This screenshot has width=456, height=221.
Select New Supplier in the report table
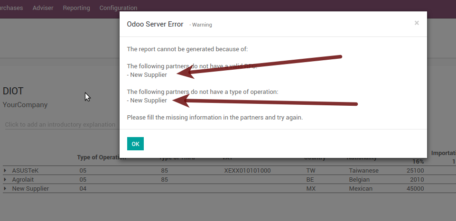click(30, 189)
